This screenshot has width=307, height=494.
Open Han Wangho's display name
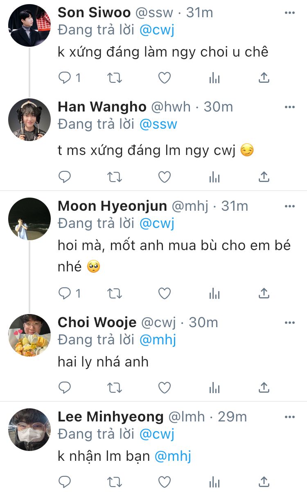[x=102, y=107]
